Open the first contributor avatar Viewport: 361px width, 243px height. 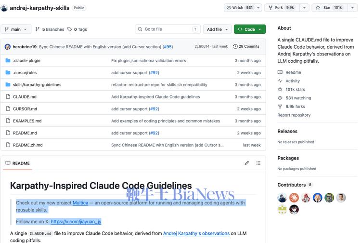coord(282,198)
